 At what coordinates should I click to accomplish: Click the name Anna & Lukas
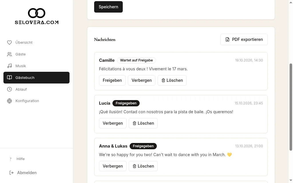113,146
